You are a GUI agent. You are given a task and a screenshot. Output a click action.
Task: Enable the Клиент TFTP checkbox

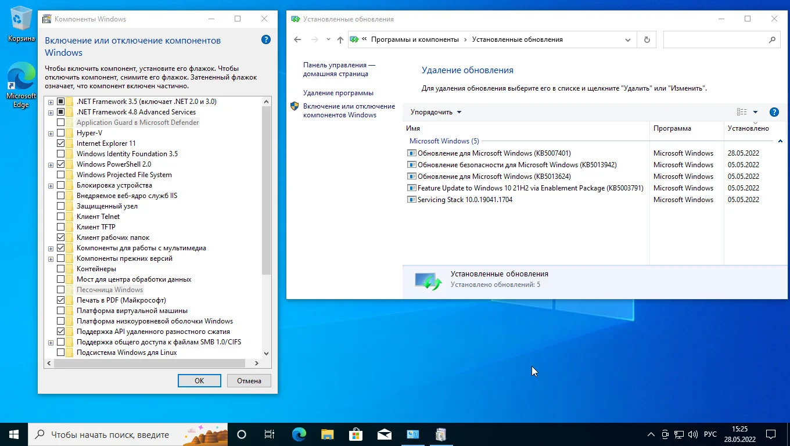61,227
